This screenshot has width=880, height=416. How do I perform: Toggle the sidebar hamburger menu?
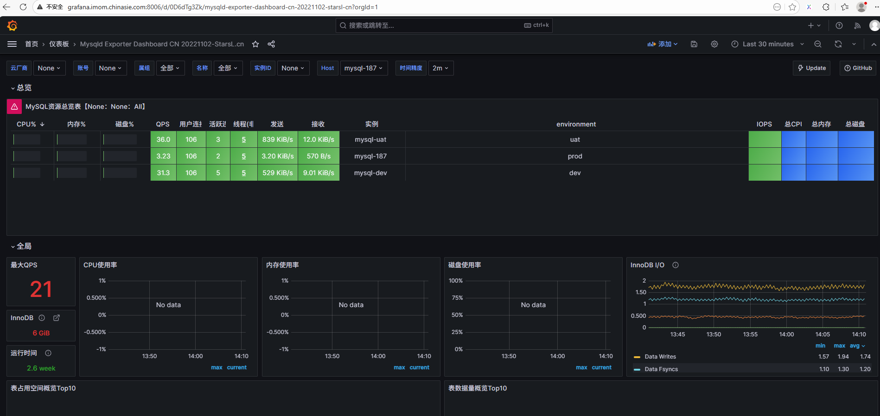point(12,44)
